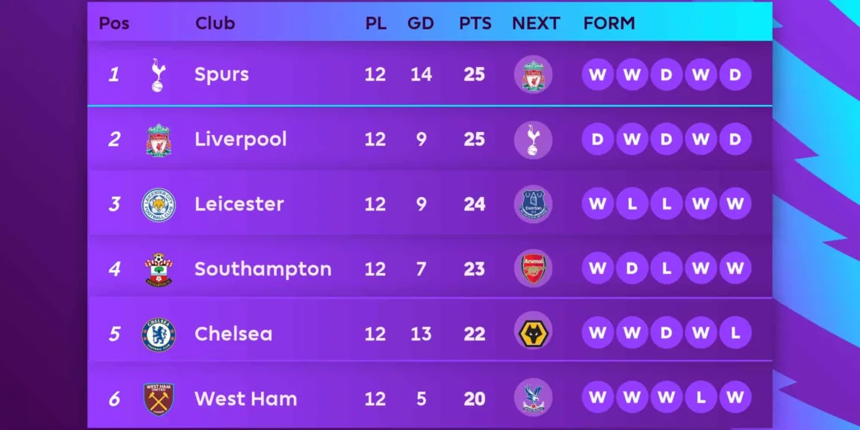Image resolution: width=860 pixels, height=430 pixels.
Task: Click Chelsea's next opponent Wolves badge
Action: 533,333
